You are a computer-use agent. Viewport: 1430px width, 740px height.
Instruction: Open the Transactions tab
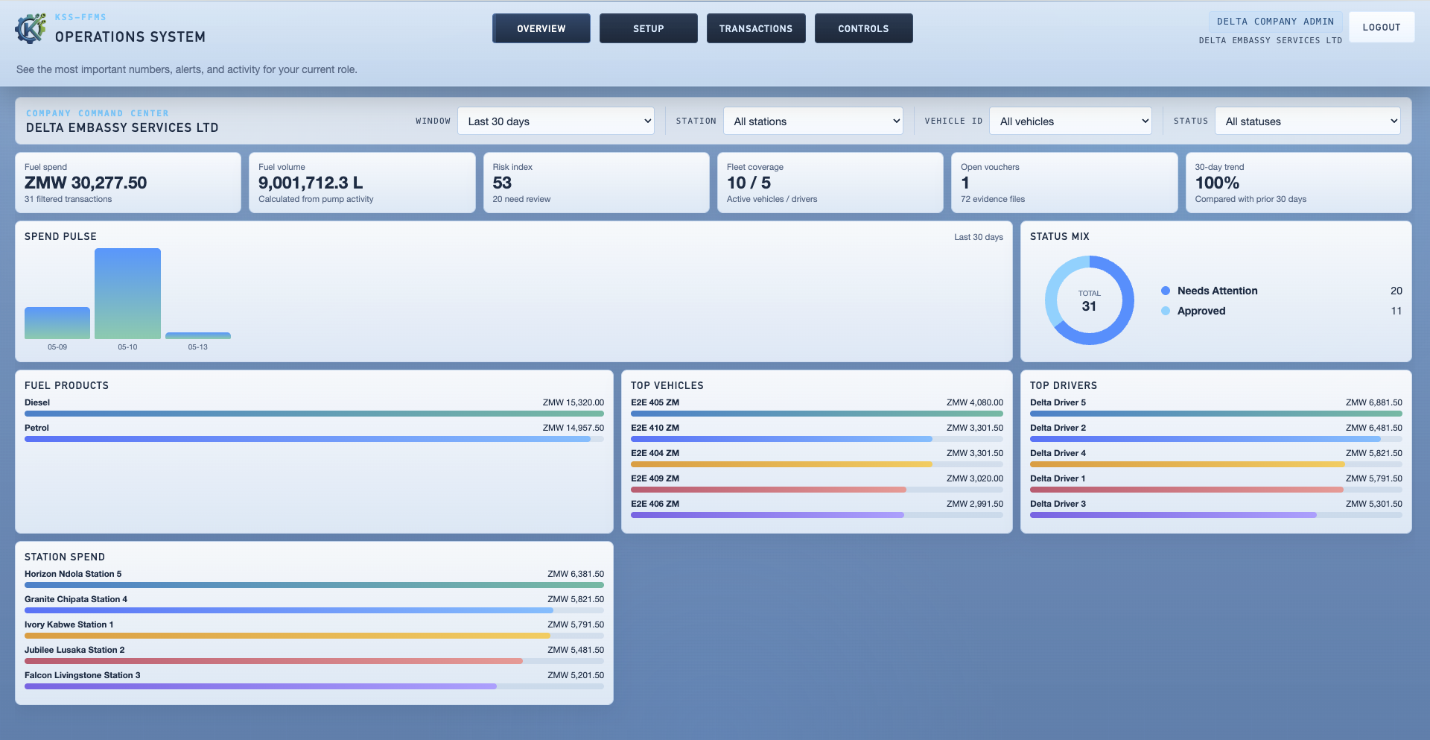756,28
